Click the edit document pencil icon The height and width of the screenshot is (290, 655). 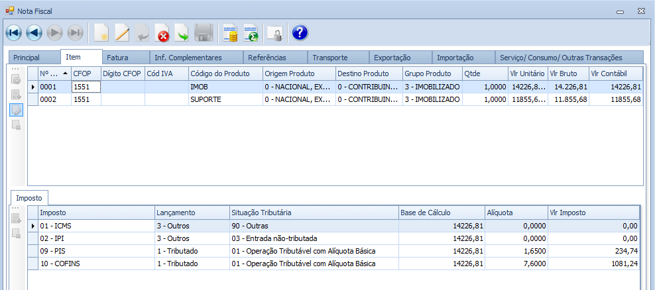pos(122,32)
